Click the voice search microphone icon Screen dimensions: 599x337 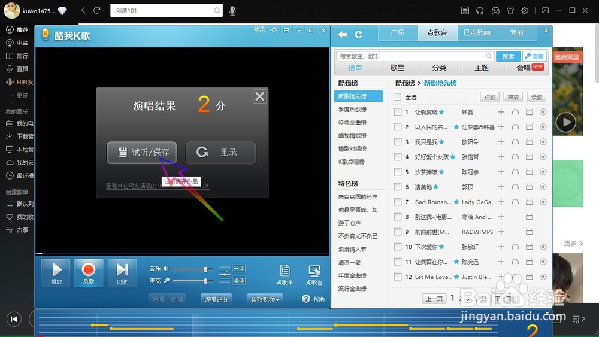pyautogui.click(x=232, y=11)
